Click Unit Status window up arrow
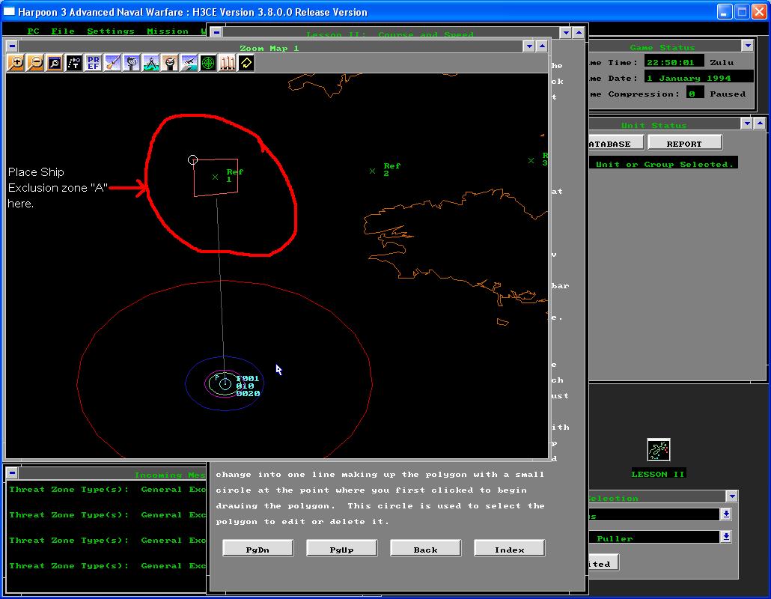This screenshot has height=599, width=771. 760,123
